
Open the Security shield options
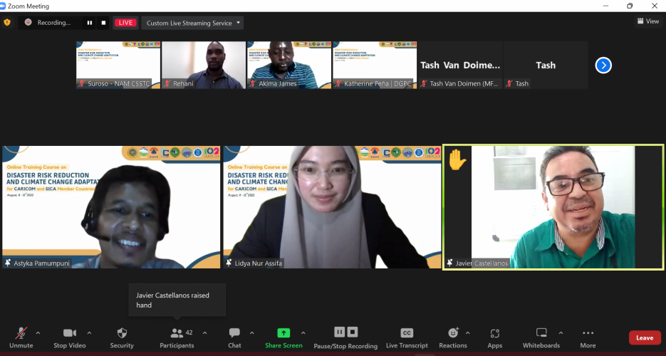(x=122, y=337)
